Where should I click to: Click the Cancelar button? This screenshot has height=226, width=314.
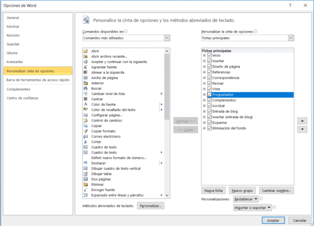pyautogui.click(x=300, y=220)
